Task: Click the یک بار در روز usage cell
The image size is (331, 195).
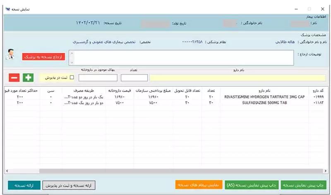Action: [84, 97]
